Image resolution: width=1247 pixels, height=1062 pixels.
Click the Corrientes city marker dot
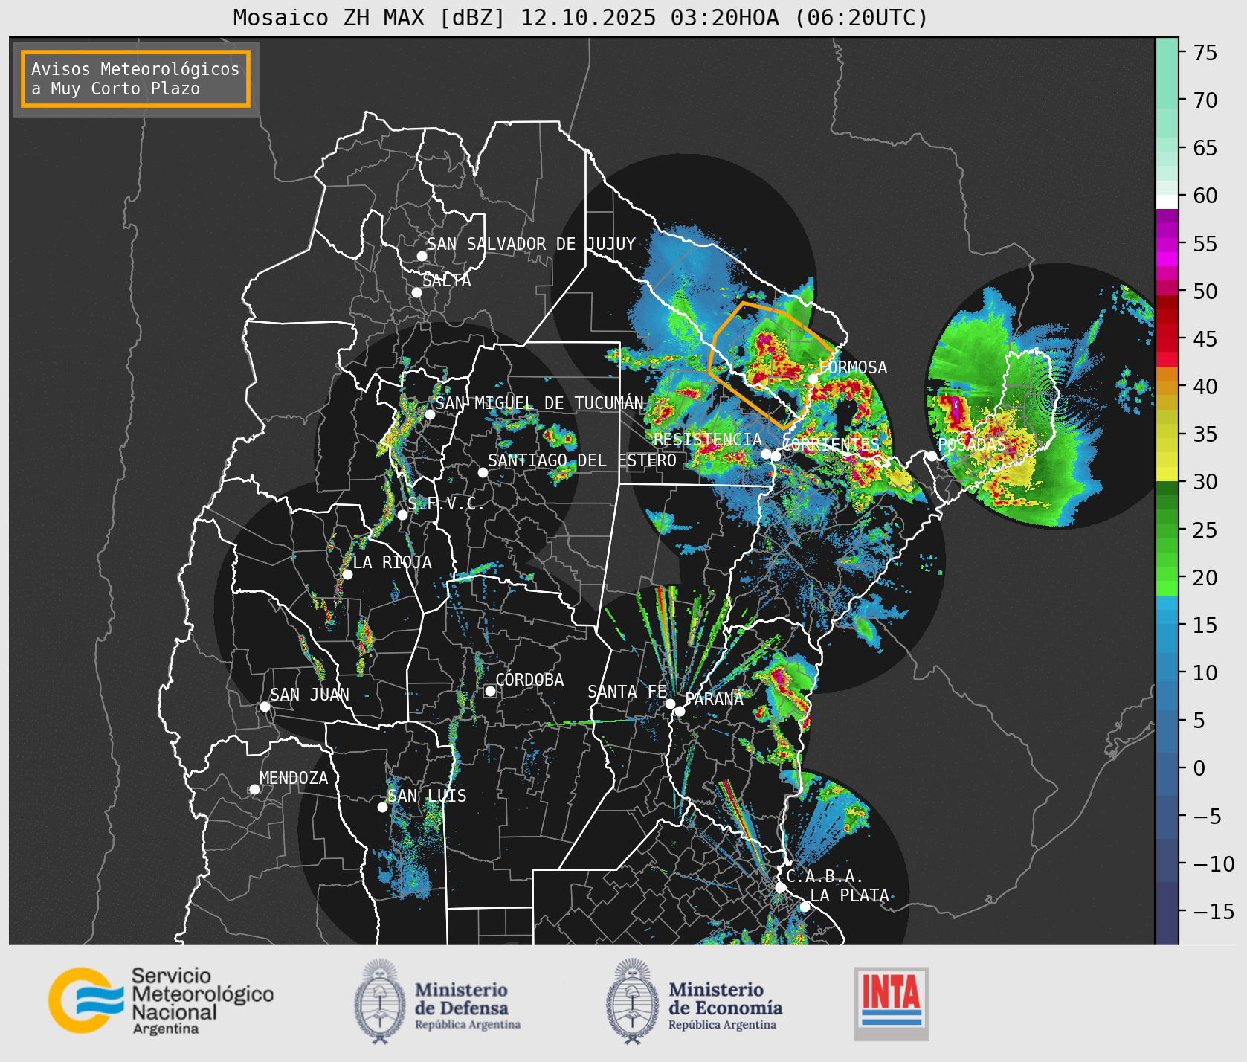tap(776, 456)
